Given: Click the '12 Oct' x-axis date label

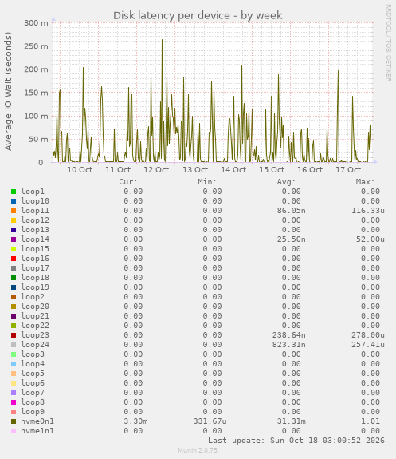Looking at the screenshot, I should 156,170.
